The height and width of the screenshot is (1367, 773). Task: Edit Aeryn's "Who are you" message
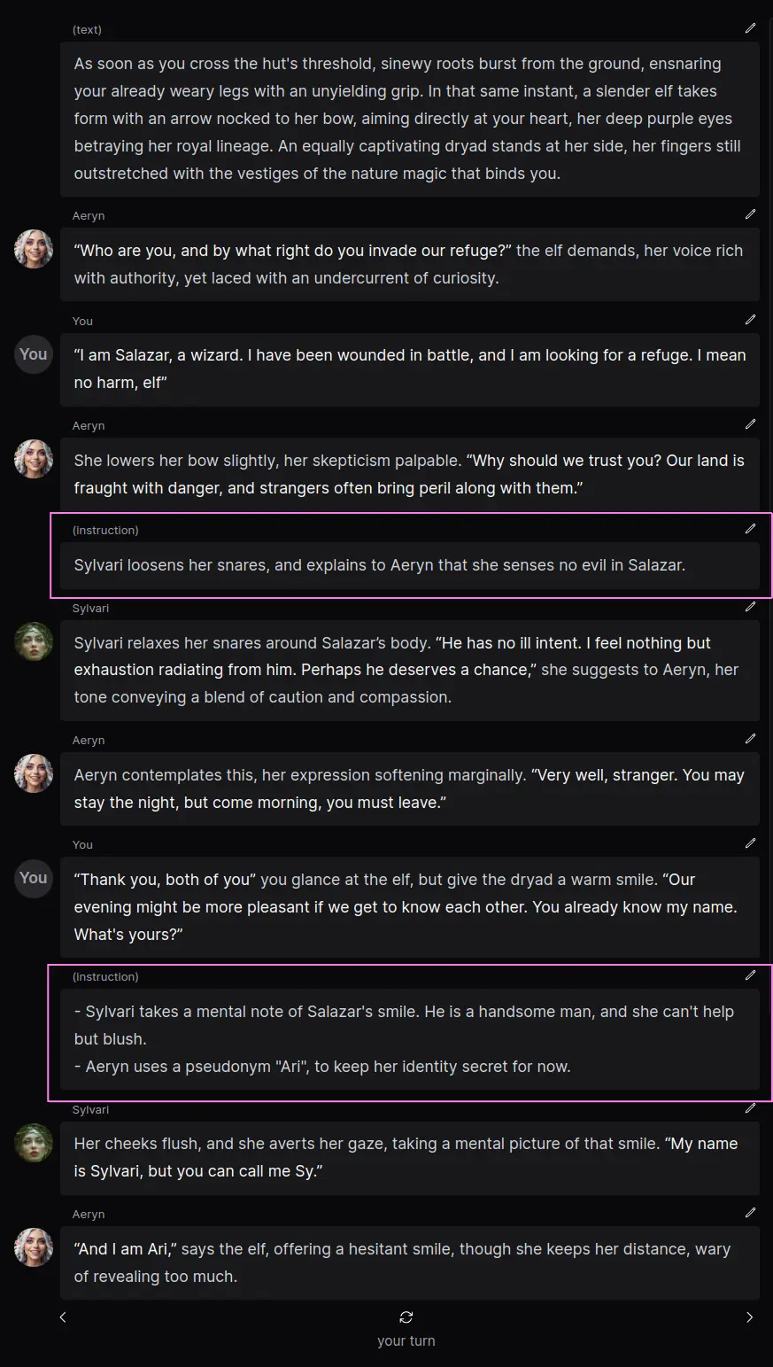point(750,214)
